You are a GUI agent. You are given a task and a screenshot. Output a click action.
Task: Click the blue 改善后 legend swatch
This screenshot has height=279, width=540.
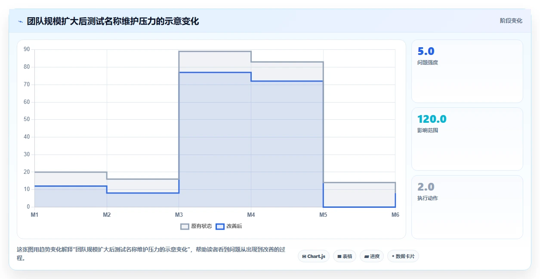click(x=220, y=227)
